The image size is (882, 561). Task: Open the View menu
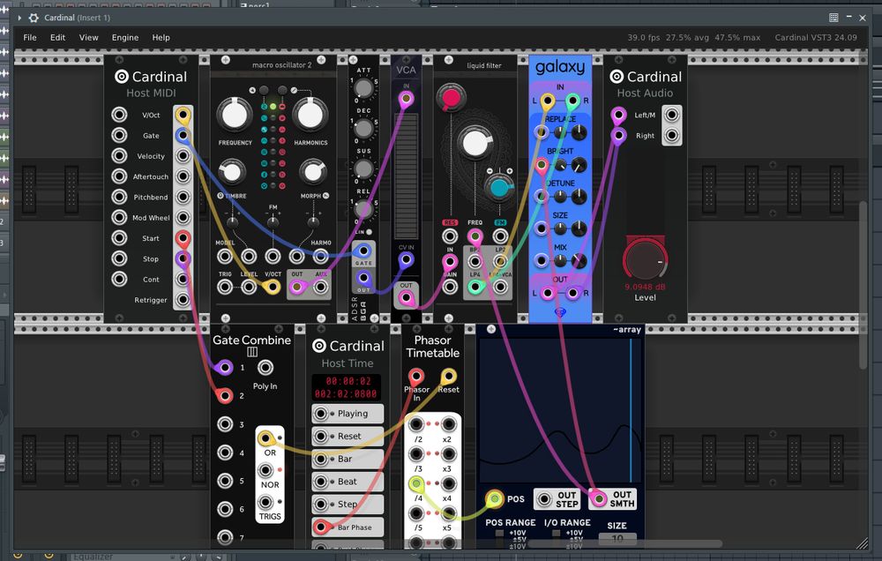88,38
